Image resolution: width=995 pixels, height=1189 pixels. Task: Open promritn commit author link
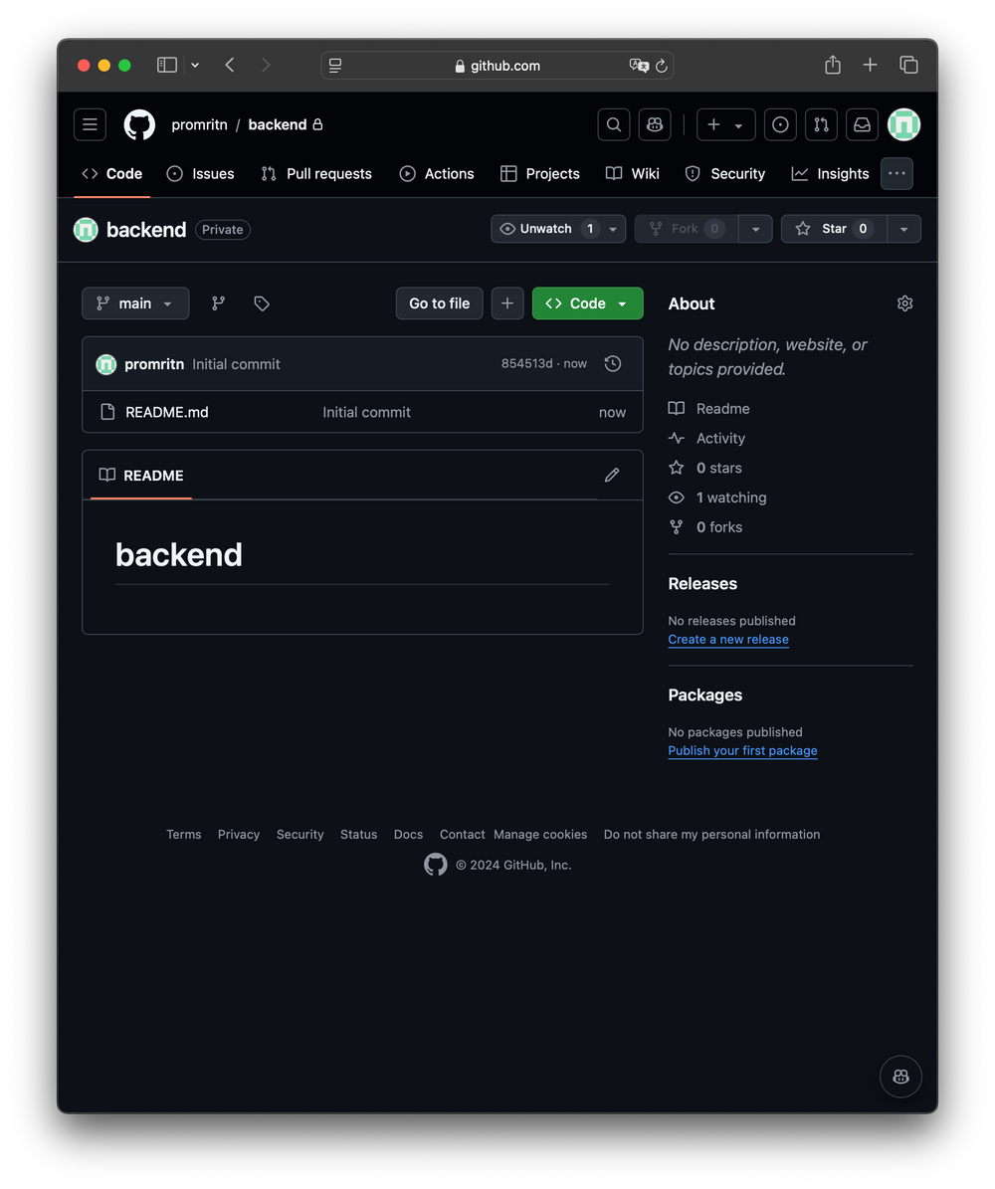click(x=154, y=364)
